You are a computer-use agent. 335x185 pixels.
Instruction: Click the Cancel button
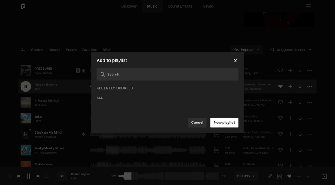coord(197,122)
